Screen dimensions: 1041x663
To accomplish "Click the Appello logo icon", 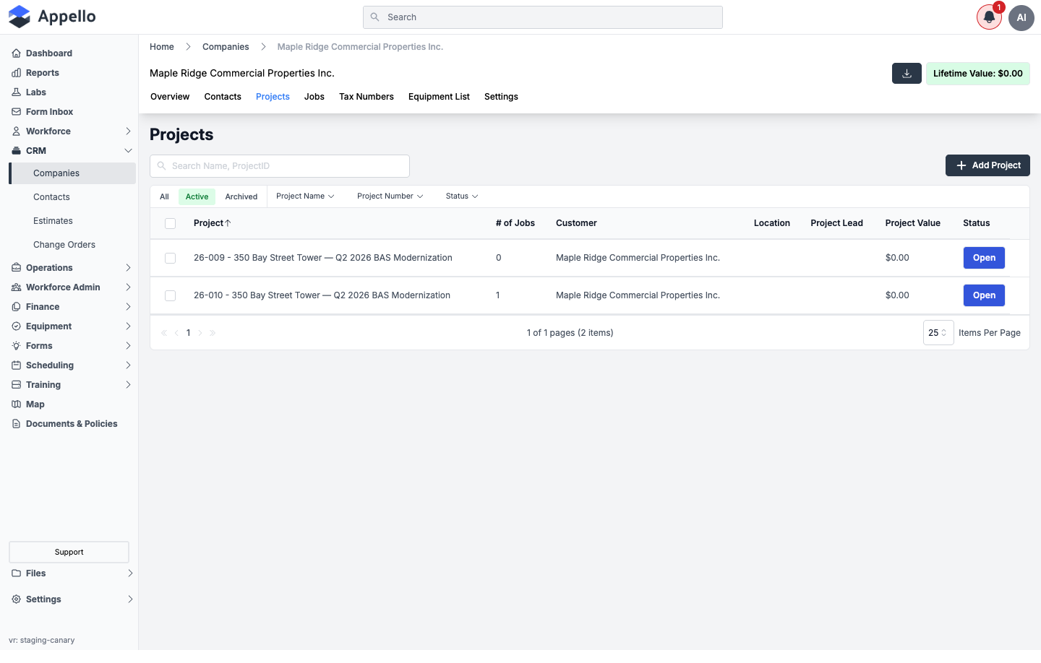I will 20,17.
